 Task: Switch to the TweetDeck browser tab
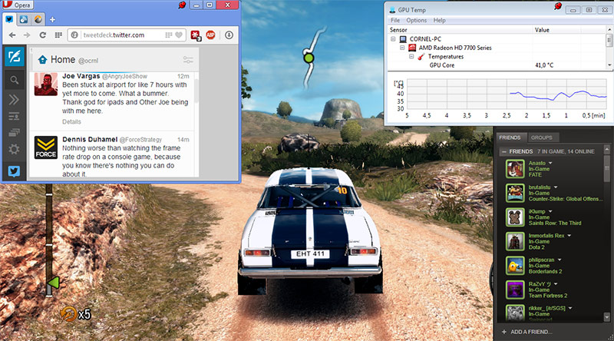click(x=9, y=19)
